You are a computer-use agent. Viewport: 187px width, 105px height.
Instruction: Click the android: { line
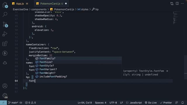coord(39,26)
